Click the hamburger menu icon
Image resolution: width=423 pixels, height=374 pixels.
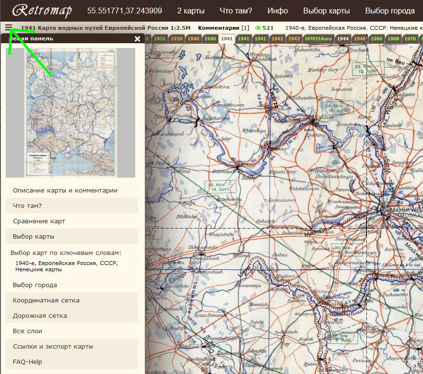8,27
